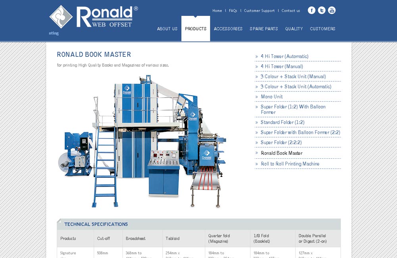Choose Mono Unit from sidebar list
The width and height of the screenshot is (397, 258).
point(272,97)
